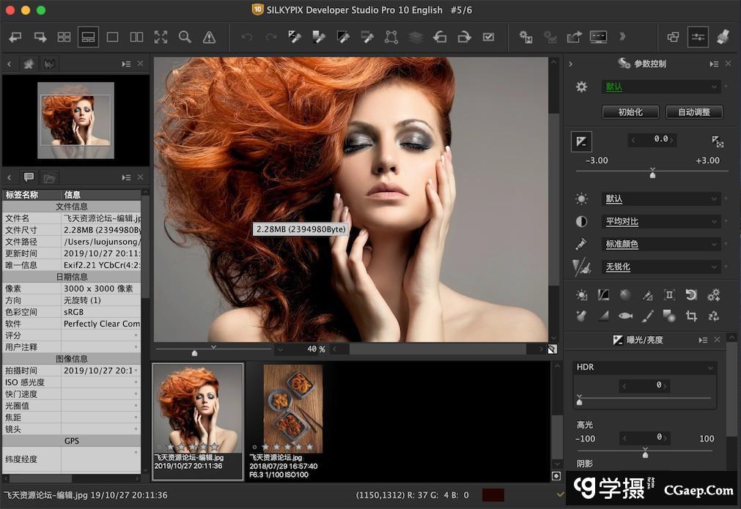The height and width of the screenshot is (509, 741).
Task: Open the 平均对比 contrast dropdown
Action: (x=660, y=221)
